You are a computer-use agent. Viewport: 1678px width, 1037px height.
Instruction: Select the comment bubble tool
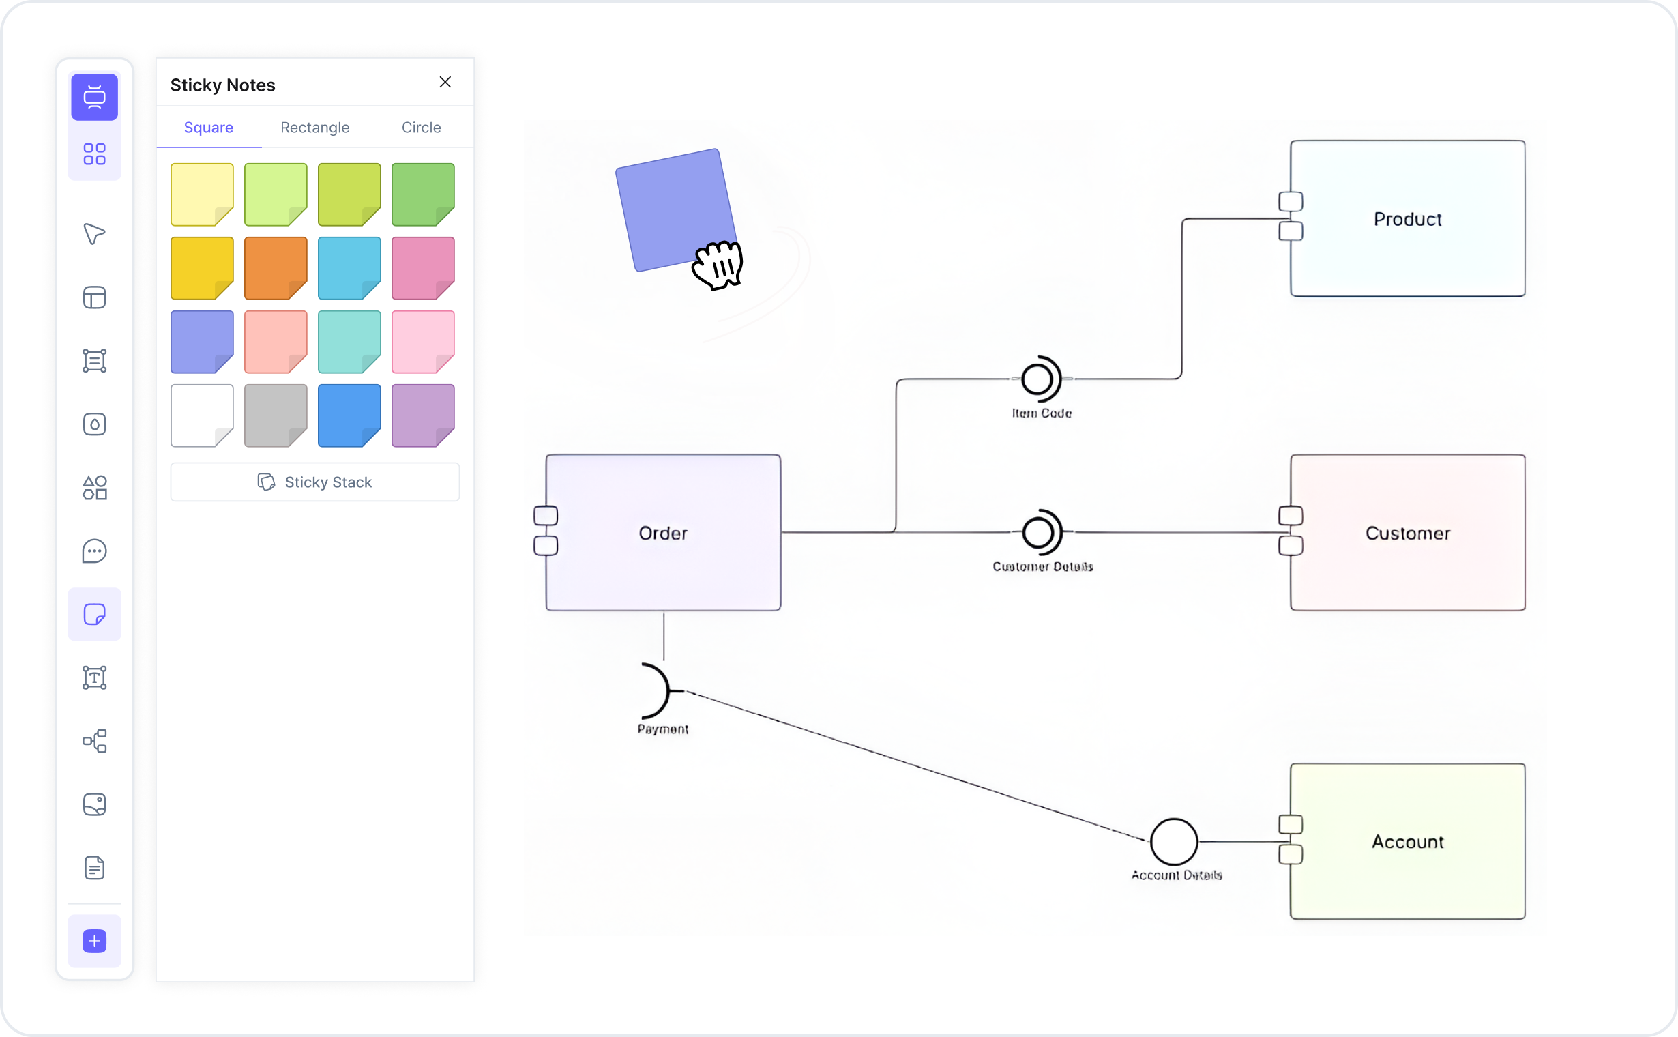click(x=95, y=551)
